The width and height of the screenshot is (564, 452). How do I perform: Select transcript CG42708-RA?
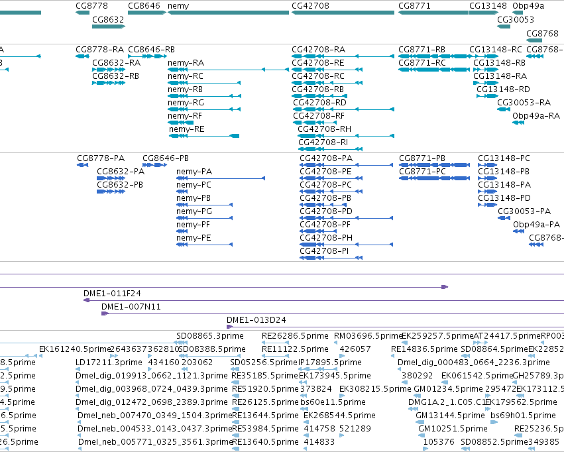(318, 49)
